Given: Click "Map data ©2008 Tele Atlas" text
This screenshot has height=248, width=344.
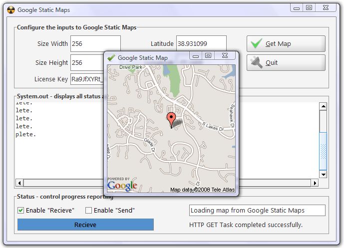Looking at the screenshot, I should [x=203, y=190].
